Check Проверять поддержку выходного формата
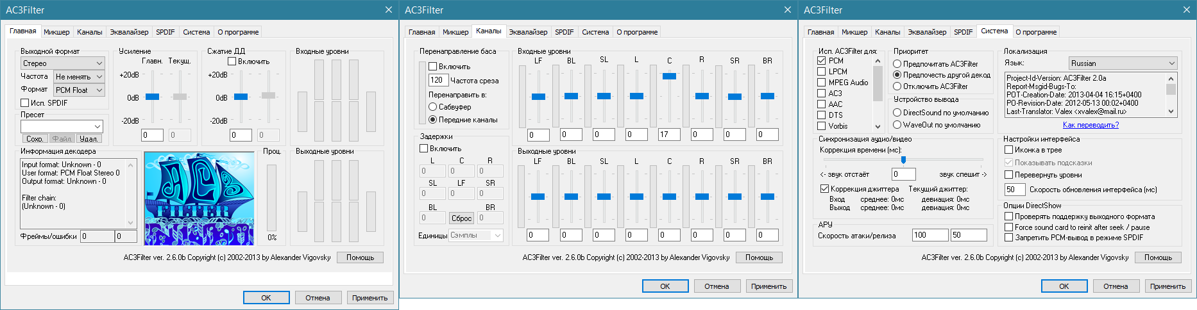1197x310 pixels. (x=1080, y=216)
